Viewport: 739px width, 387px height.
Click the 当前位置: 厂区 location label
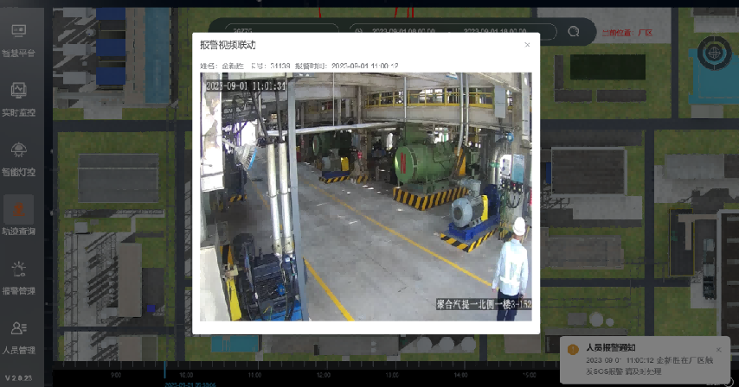click(627, 33)
